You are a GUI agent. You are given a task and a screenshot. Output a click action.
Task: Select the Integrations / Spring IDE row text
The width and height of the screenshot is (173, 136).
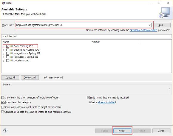pyautogui.click(x=27, y=53)
